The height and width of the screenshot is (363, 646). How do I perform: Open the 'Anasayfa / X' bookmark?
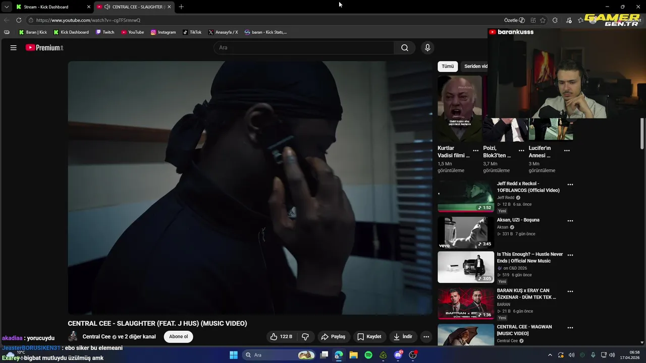pos(223,32)
